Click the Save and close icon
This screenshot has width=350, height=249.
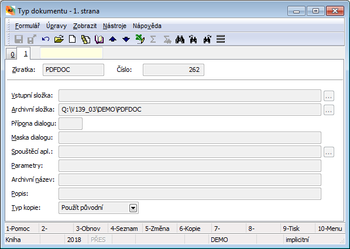(x=32, y=40)
